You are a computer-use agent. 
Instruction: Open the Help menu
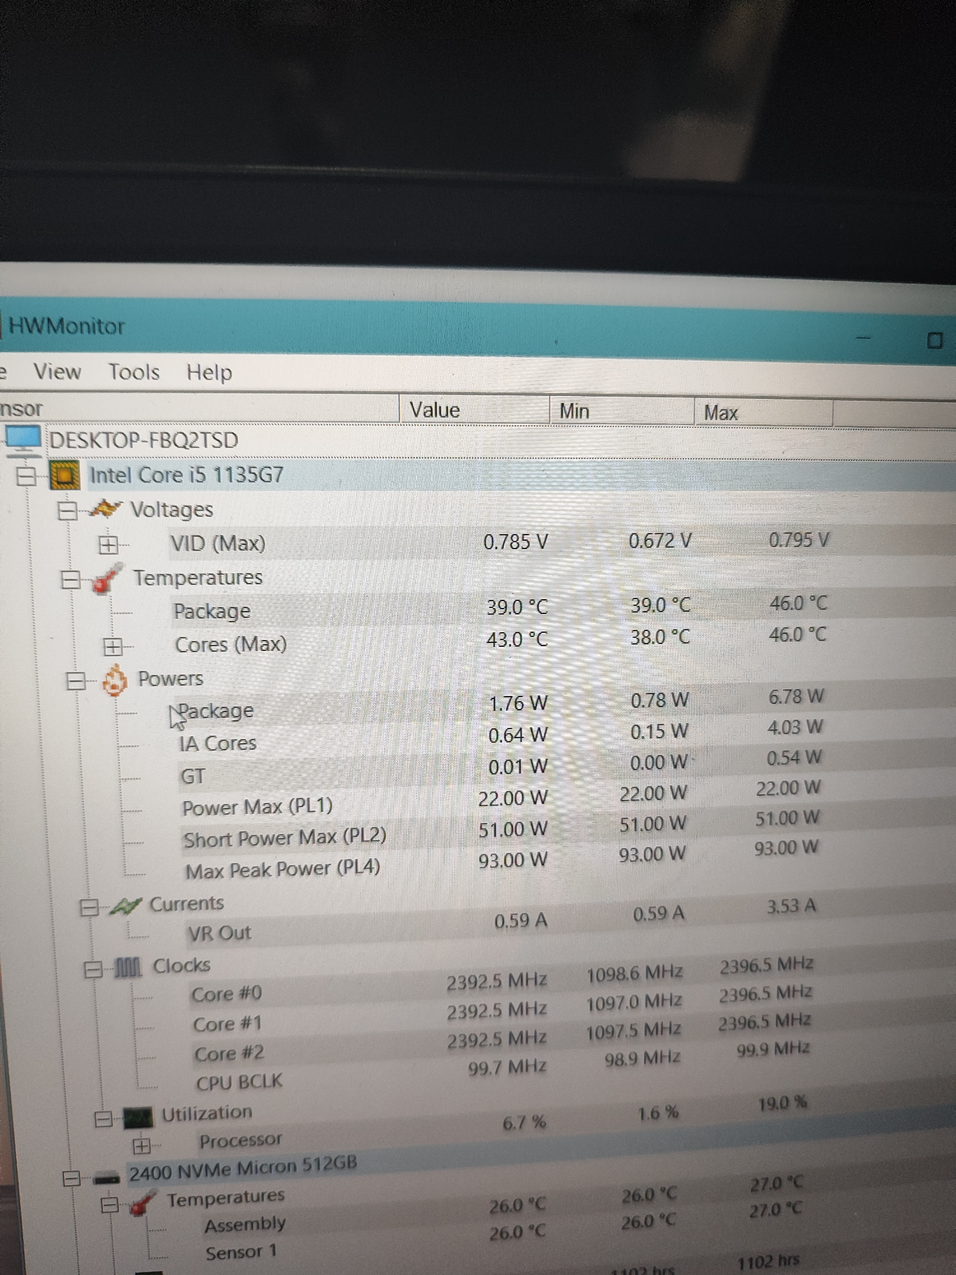click(x=209, y=372)
